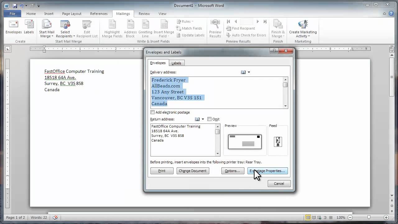Open the Insert Merge Field dropdown

(x=164, y=29)
